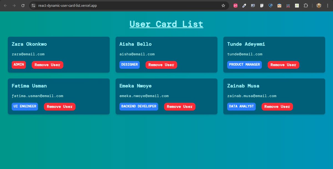Click the UI ENGINEER role badge
The width and height of the screenshot is (333, 169).
pos(25,106)
